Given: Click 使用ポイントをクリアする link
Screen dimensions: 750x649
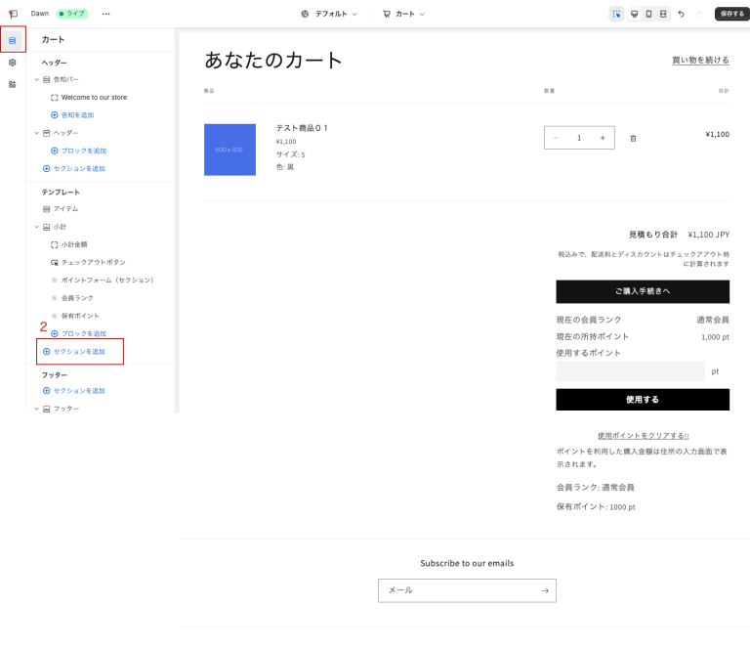Looking at the screenshot, I should click(x=643, y=436).
